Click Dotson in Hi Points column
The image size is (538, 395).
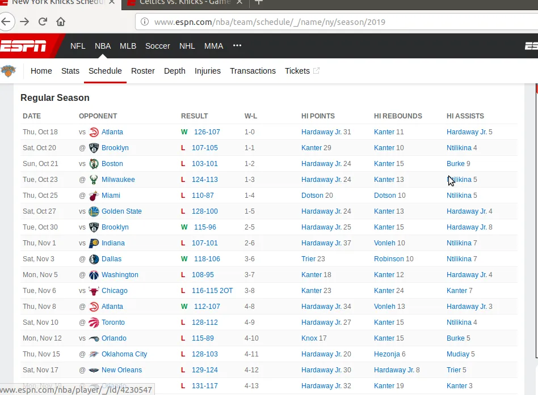(x=312, y=196)
